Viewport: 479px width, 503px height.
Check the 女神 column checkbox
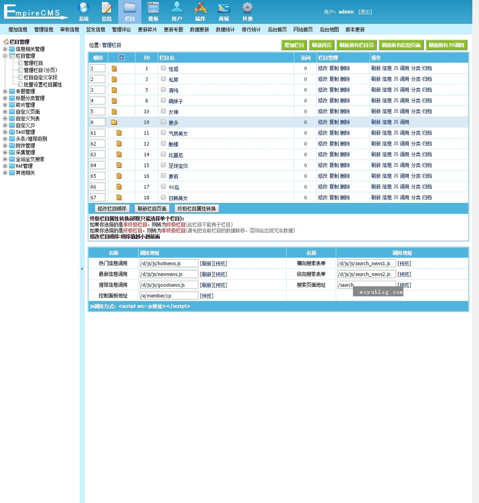coord(163,111)
